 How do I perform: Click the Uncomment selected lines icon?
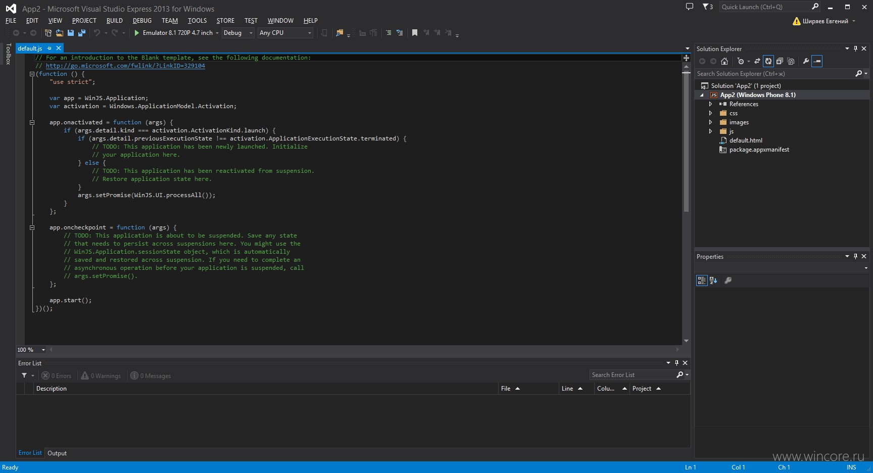pos(400,33)
